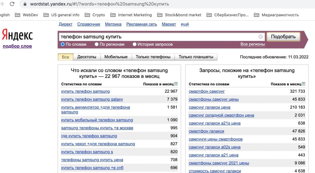Open query samsung телефоны купить в москве
The image size is (315, 173).
pyautogui.click(x=97, y=128)
